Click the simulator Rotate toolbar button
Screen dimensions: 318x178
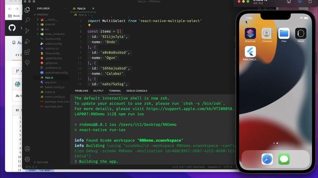tap(310, 1)
